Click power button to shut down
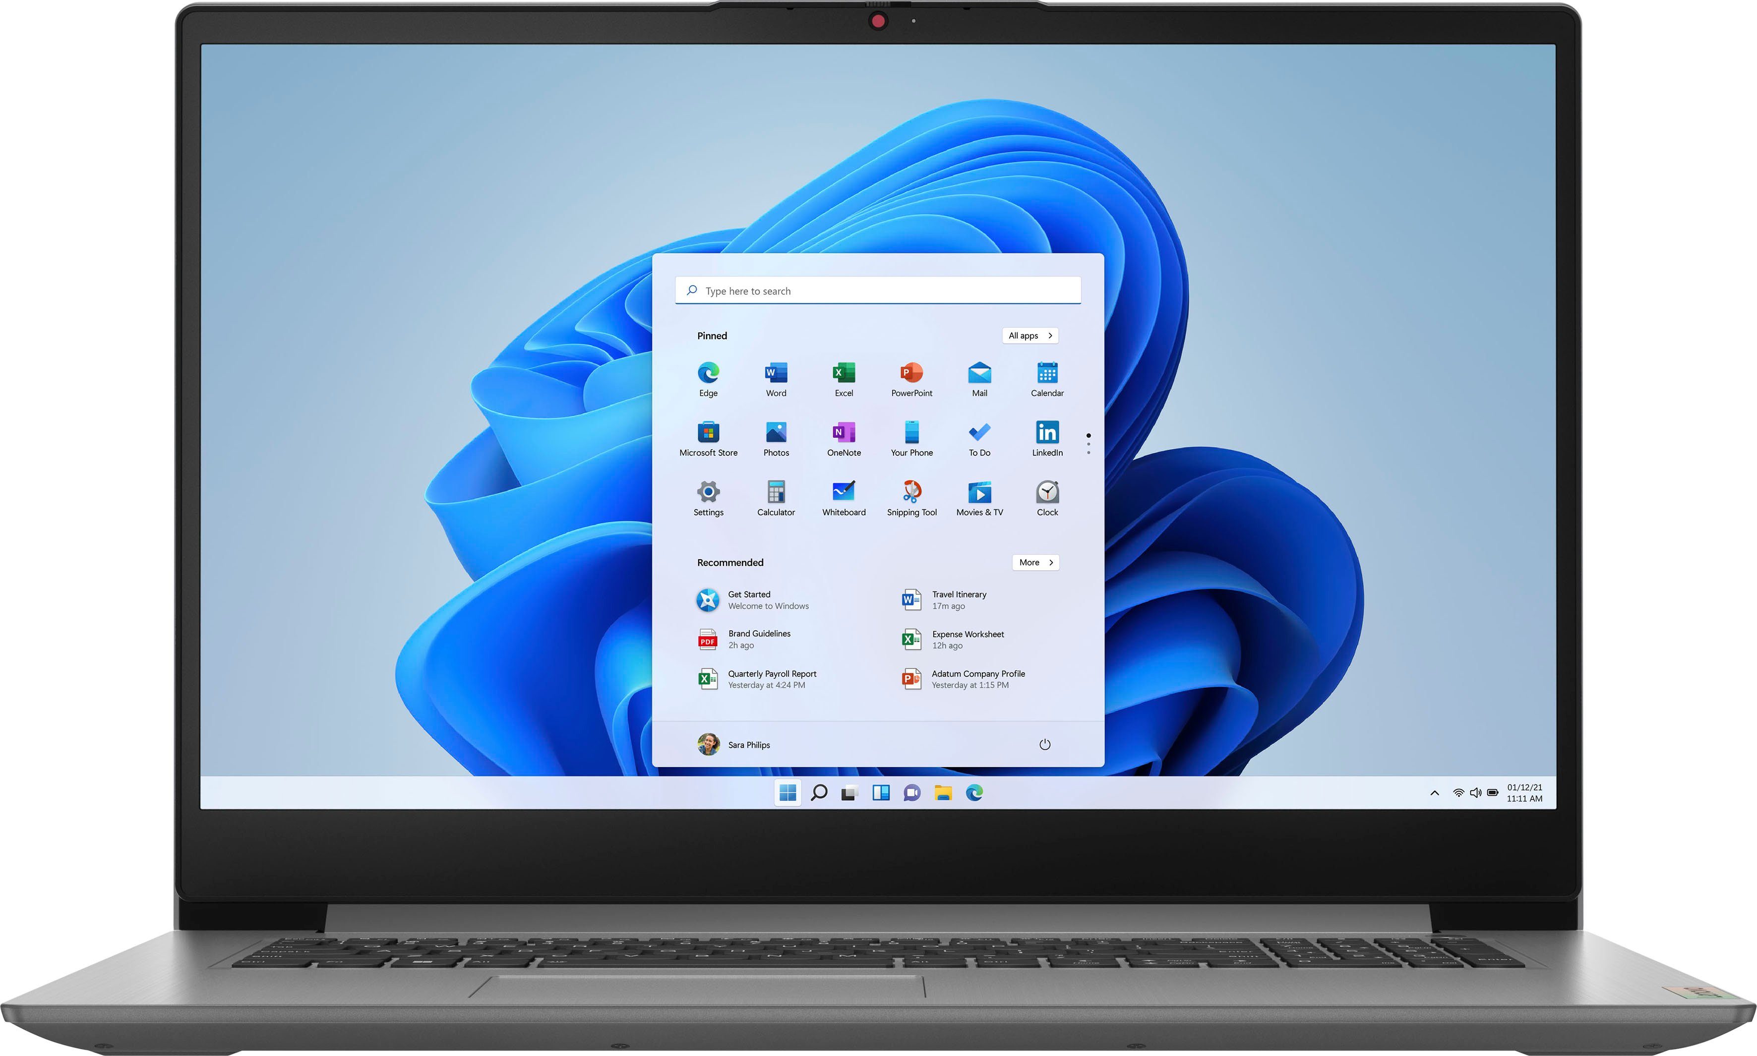Screen dimensions: 1757x1056 [1044, 745]
